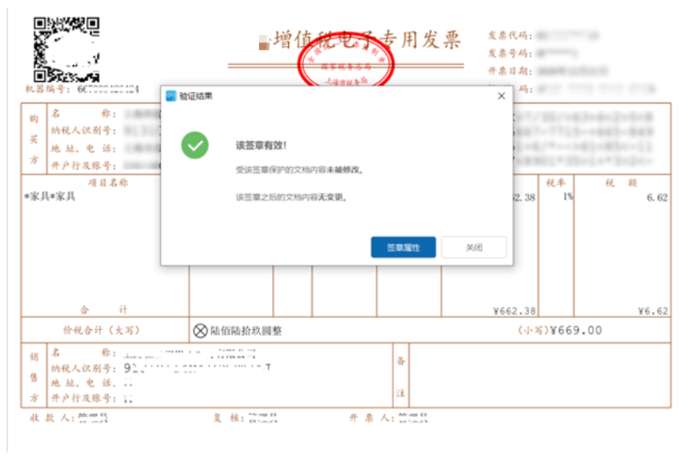
Task: Click the 机器编号 label
Action: point(48,89)
